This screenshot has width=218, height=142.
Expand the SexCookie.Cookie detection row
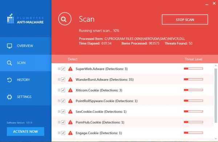tap(59, 111)
